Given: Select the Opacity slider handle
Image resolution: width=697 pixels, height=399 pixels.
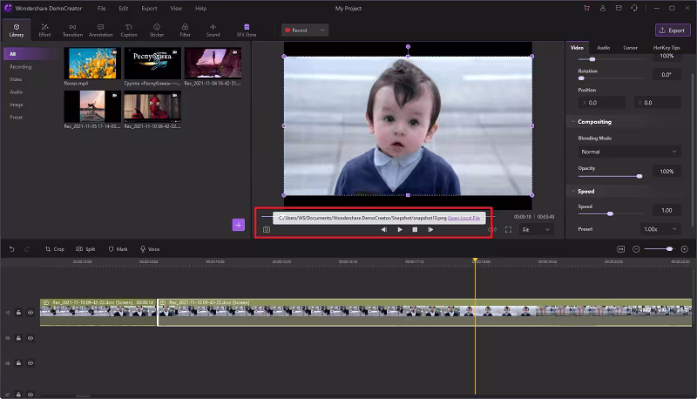Looking at the screenshot, I should (x=639, y=176).
